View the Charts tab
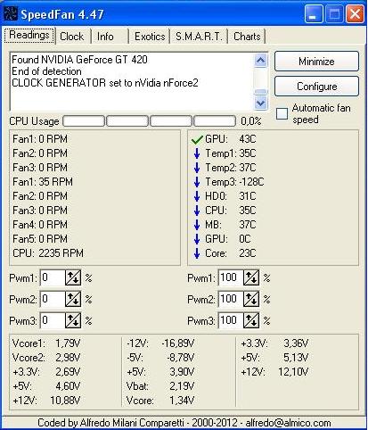Image resolution: width=368 pixels, height=430 pixels. pyautogui.click(x=247, y=37)
